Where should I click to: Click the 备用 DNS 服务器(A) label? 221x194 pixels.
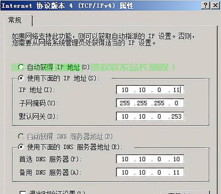click(x=50, y=173)
